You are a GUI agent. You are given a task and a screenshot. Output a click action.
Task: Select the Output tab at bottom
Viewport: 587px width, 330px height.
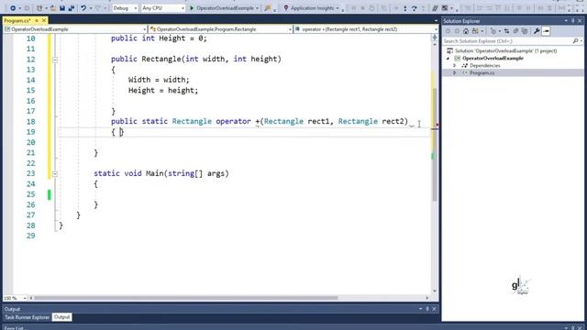(61, 317)
